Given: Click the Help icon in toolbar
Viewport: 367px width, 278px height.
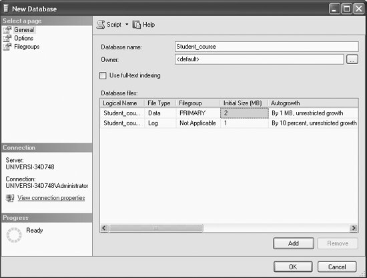Looking at the screenshot, I should coord(137,25).
